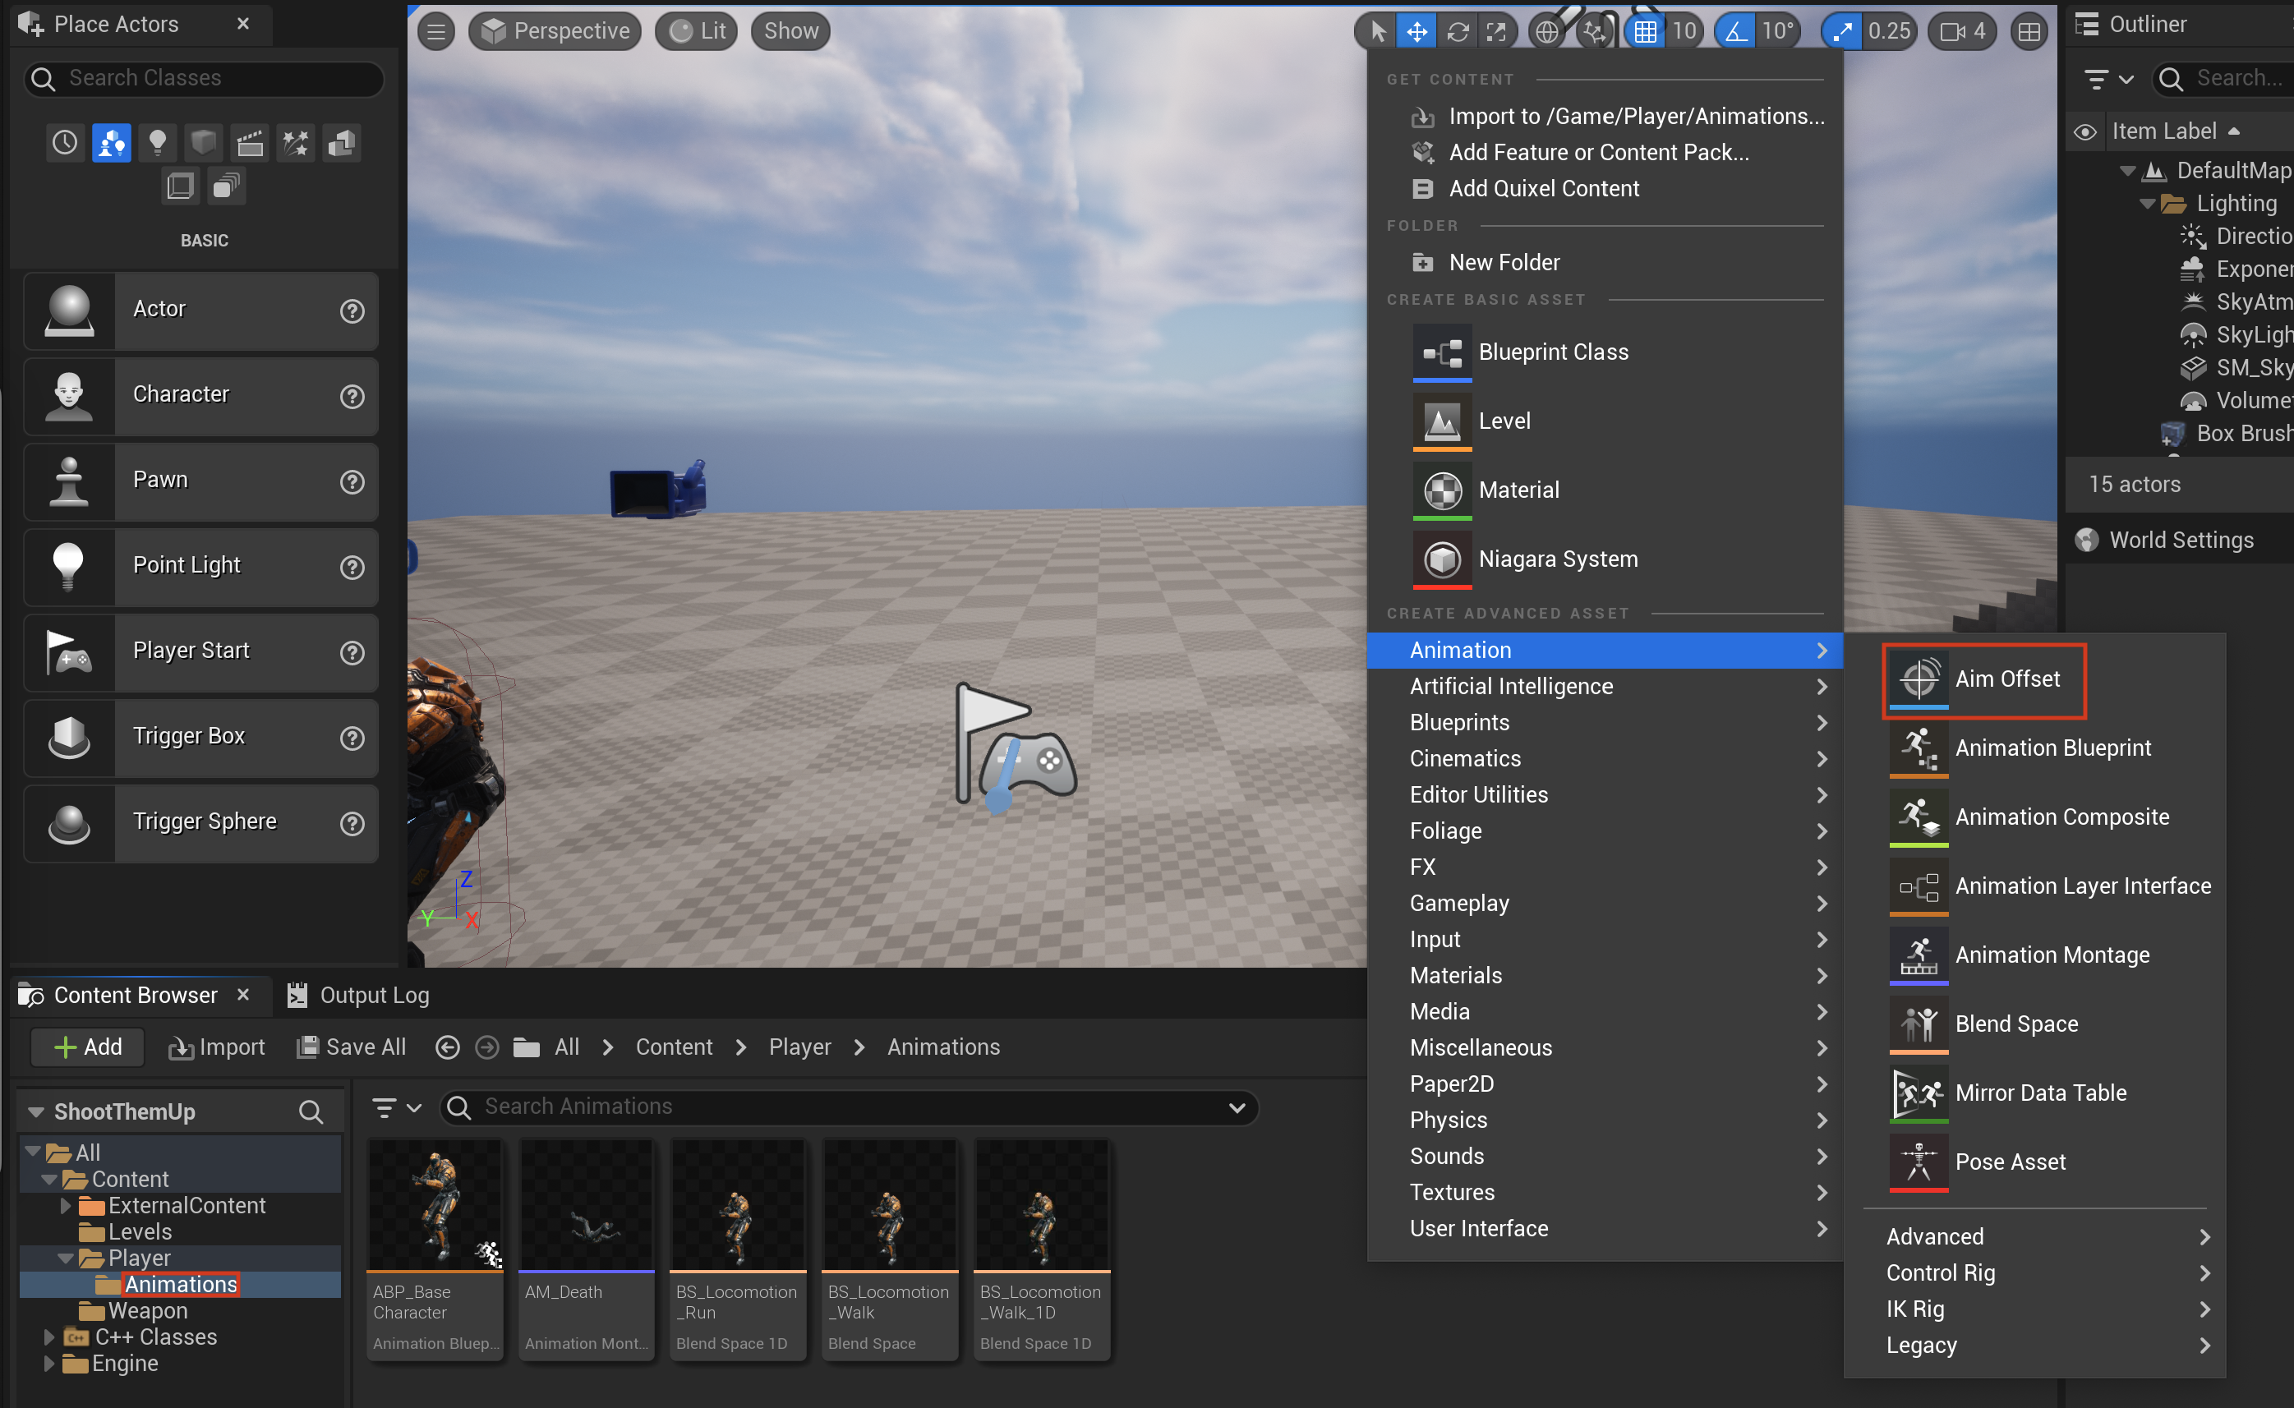Switch to the Output Log tab
This screenshot has width=2294, height=1408.
click(x=357, y=996)
